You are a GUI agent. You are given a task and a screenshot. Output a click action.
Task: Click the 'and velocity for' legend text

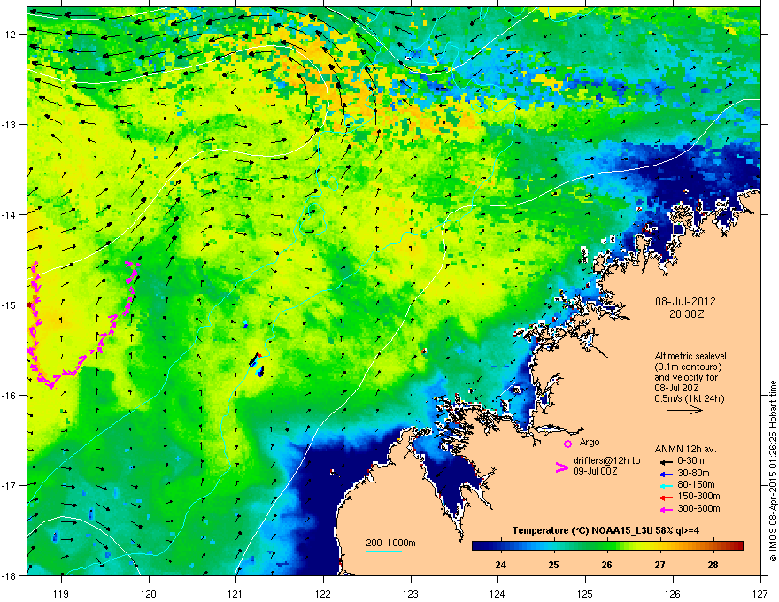[x=686, y=377]
